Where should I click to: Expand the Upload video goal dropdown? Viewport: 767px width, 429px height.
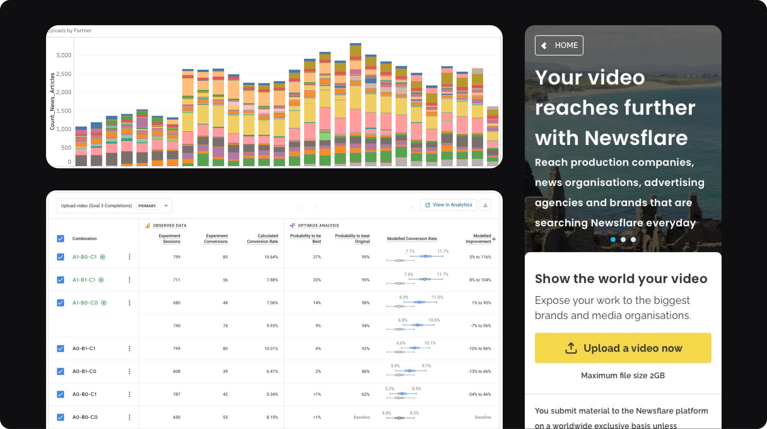[x=166, y=206]
